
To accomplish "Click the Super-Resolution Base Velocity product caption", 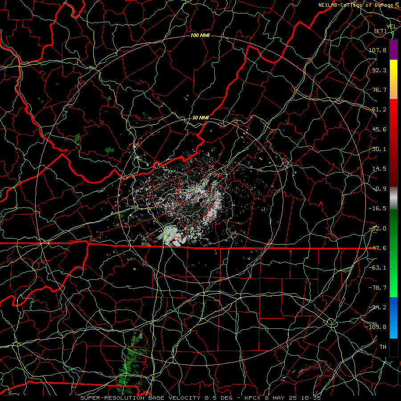I will [x=200, y=398].
